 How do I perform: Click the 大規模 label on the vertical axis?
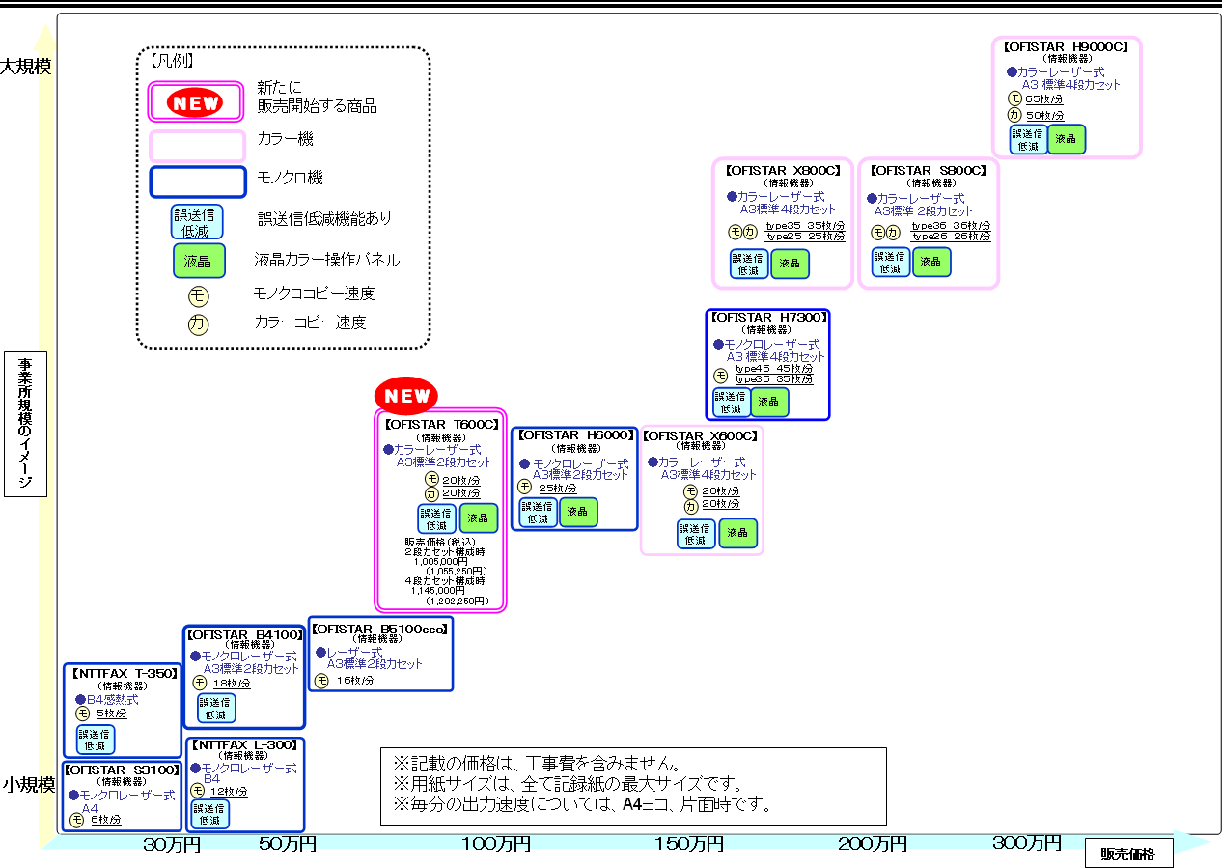click(26, 67)
